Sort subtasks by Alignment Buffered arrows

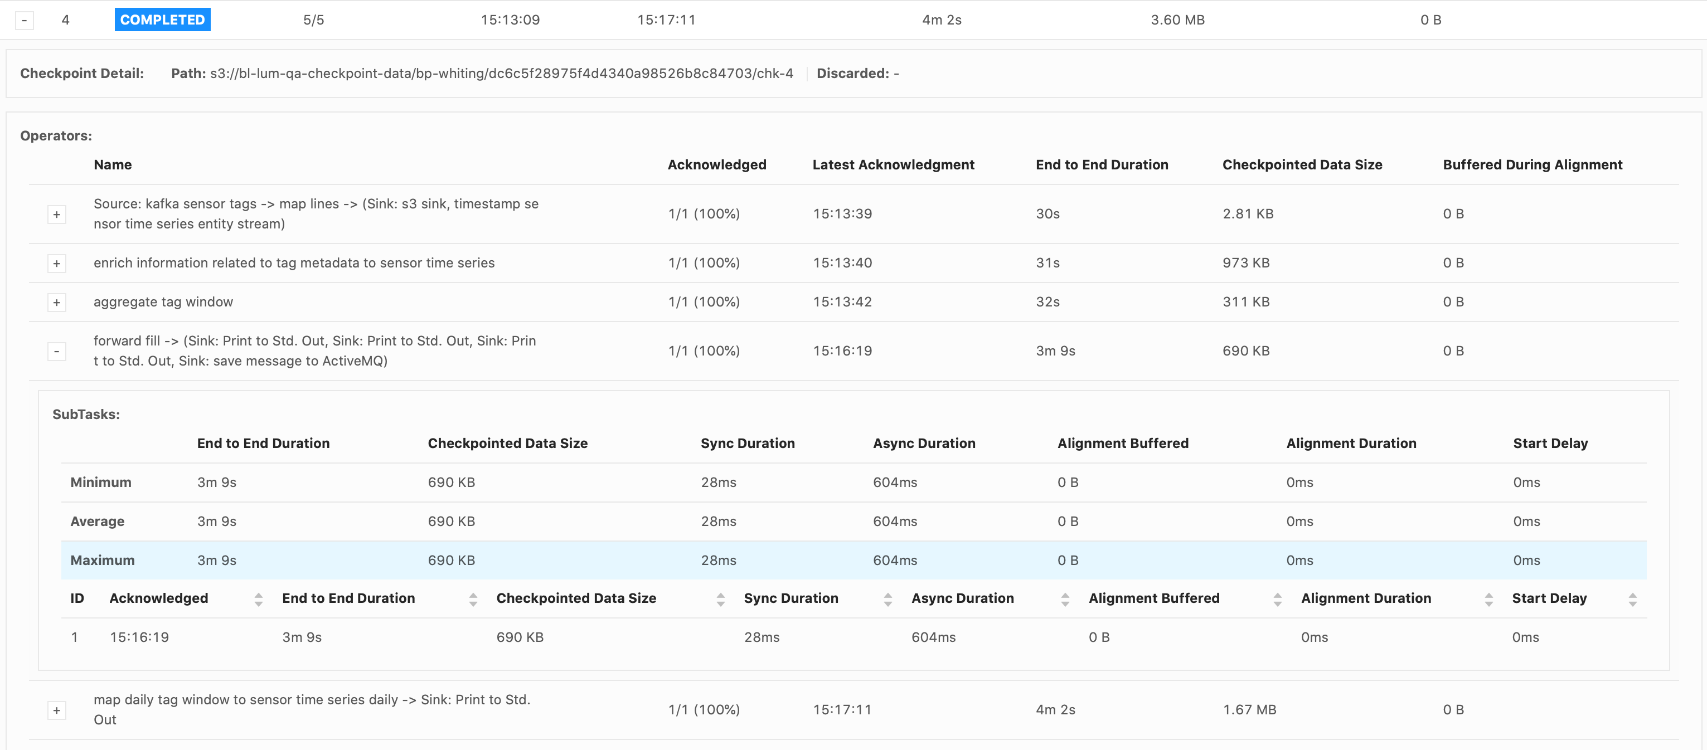click(1277, 599)
